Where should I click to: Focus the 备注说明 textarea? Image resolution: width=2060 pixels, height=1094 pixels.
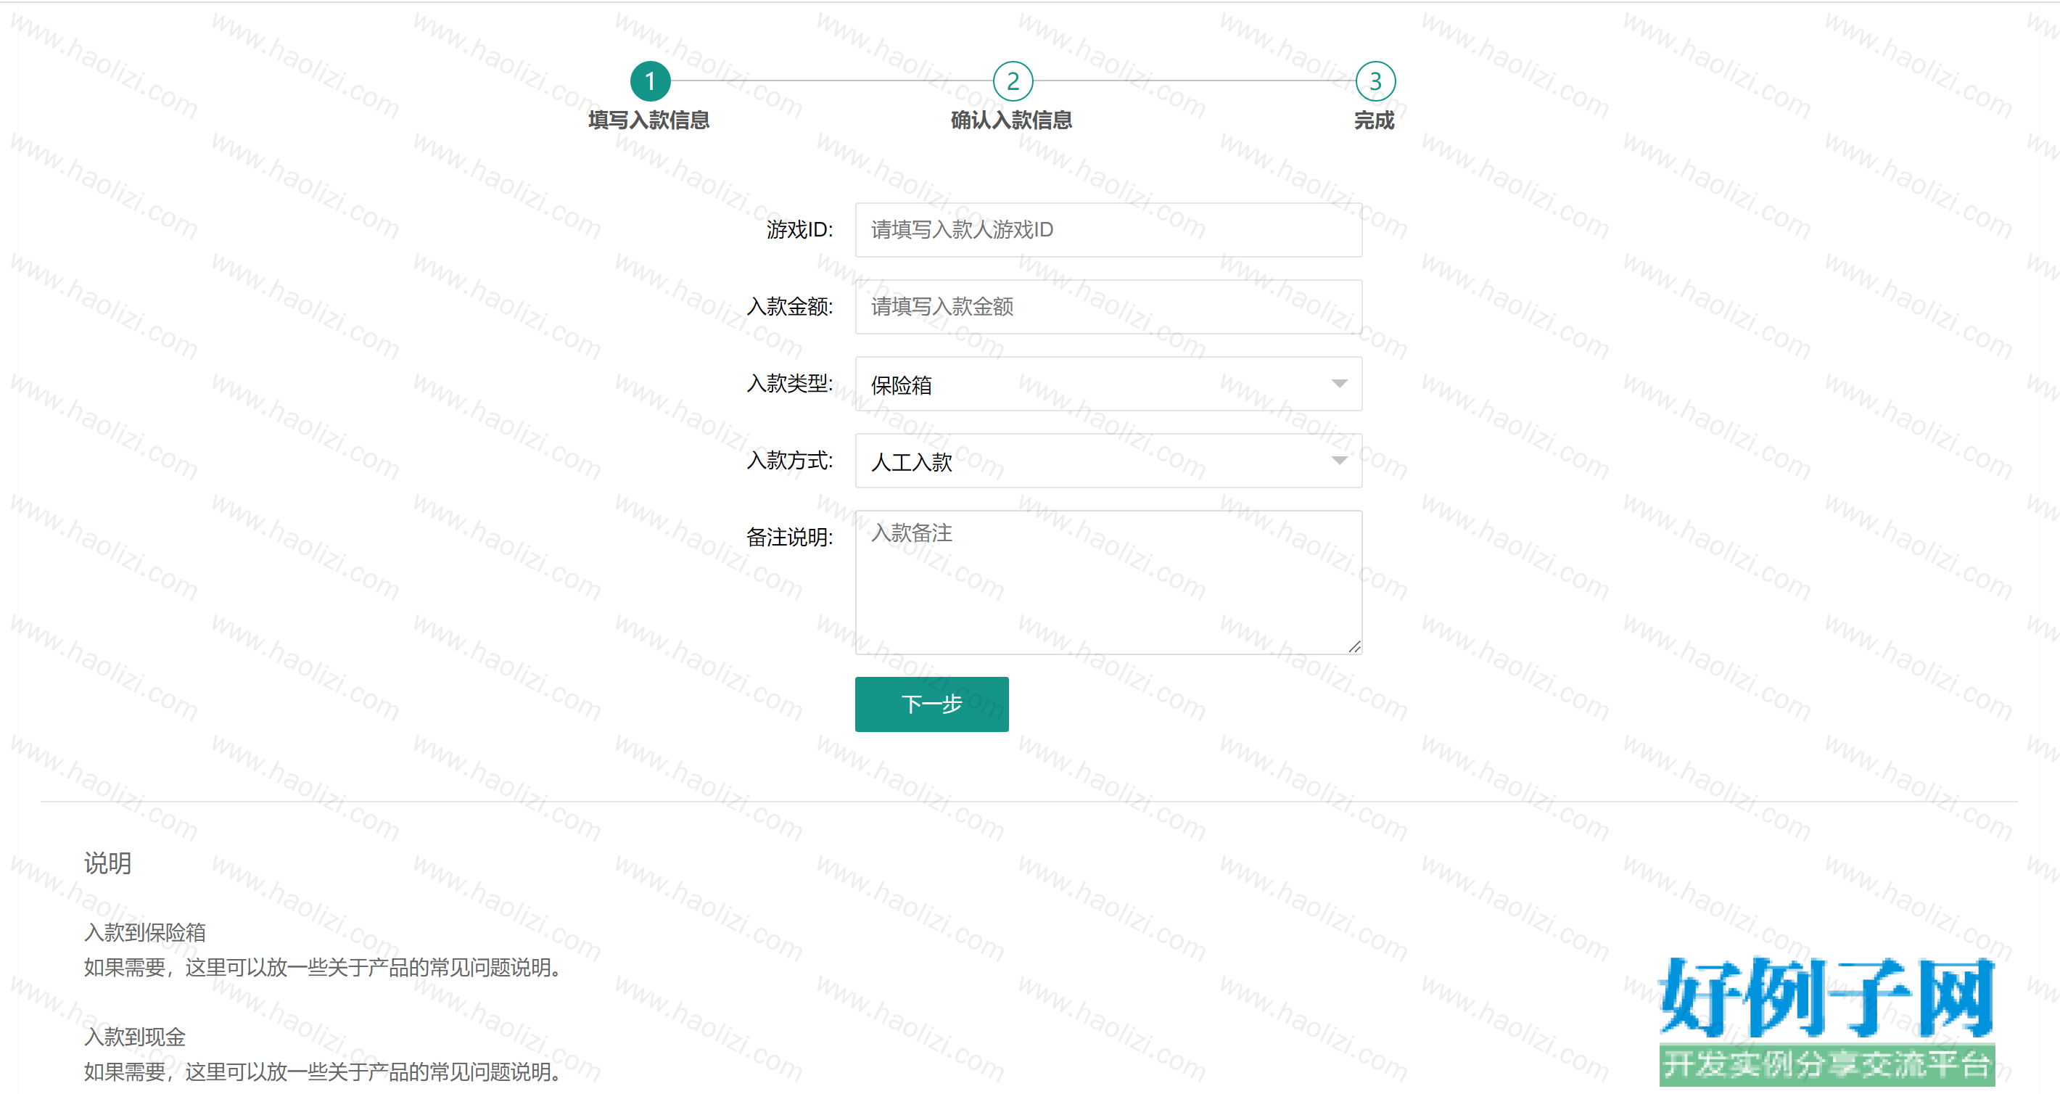point(1108,583)
